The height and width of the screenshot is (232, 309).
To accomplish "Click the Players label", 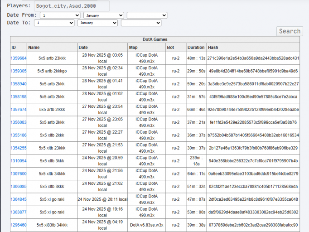I will pos(19,5).
